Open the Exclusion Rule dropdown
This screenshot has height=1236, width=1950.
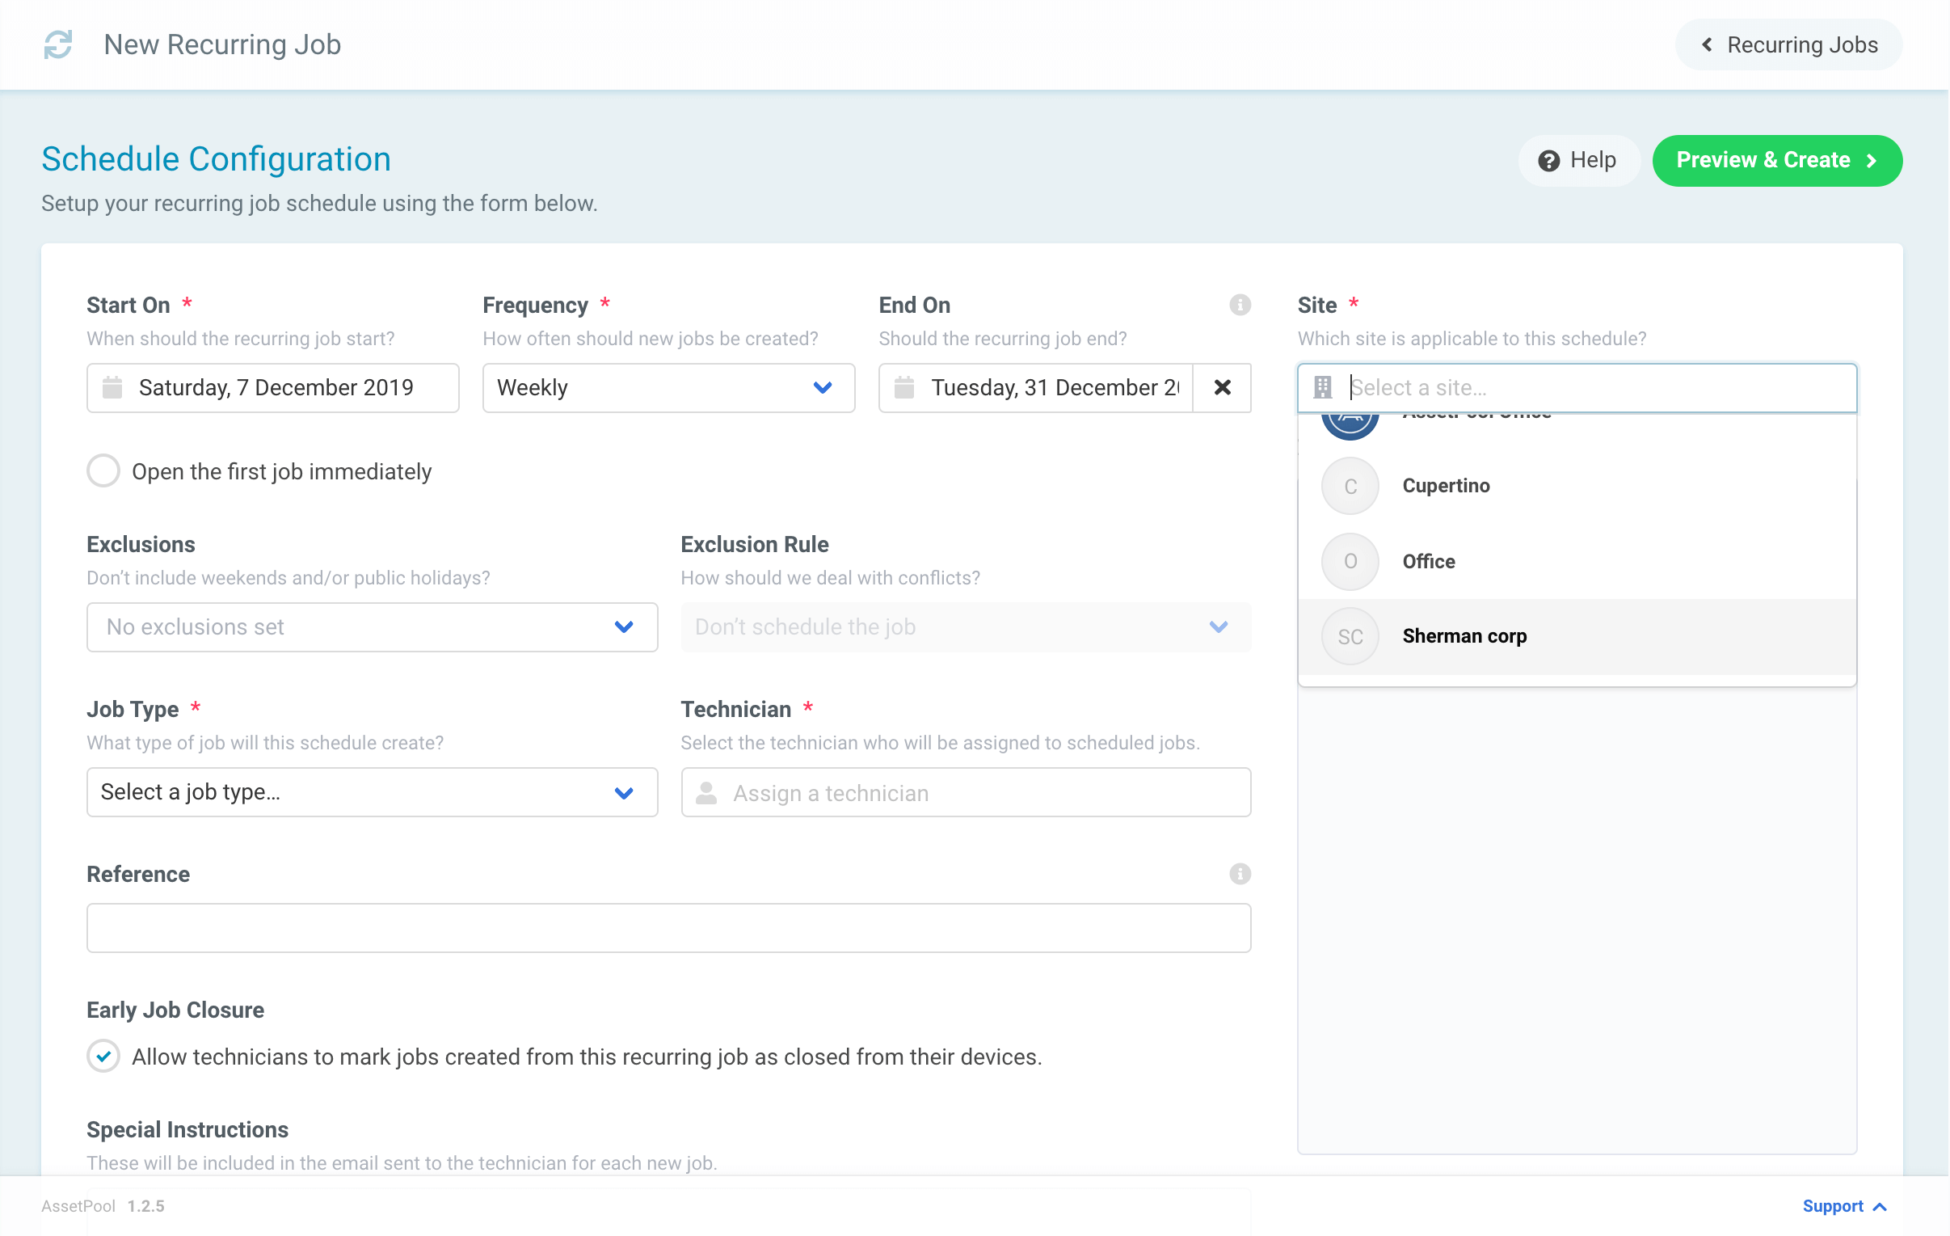tap(965, 626)
